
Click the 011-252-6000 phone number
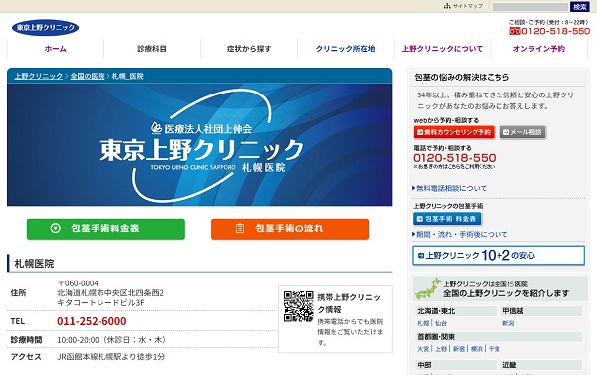tap(92, 321)
